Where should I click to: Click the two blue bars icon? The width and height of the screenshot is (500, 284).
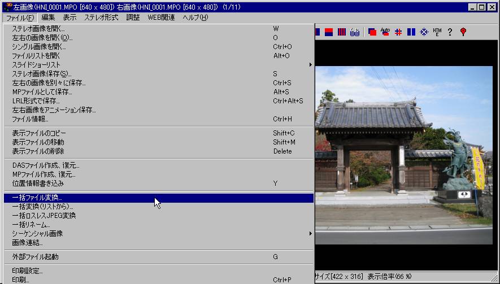pos(411,32)
